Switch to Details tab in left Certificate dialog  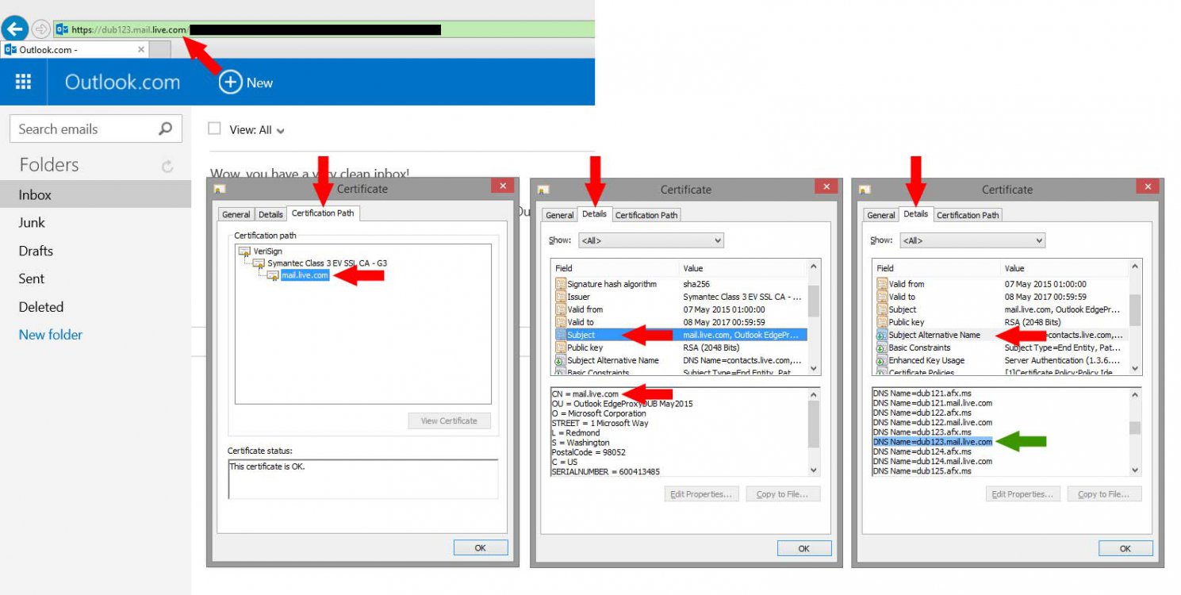[270, 214]
